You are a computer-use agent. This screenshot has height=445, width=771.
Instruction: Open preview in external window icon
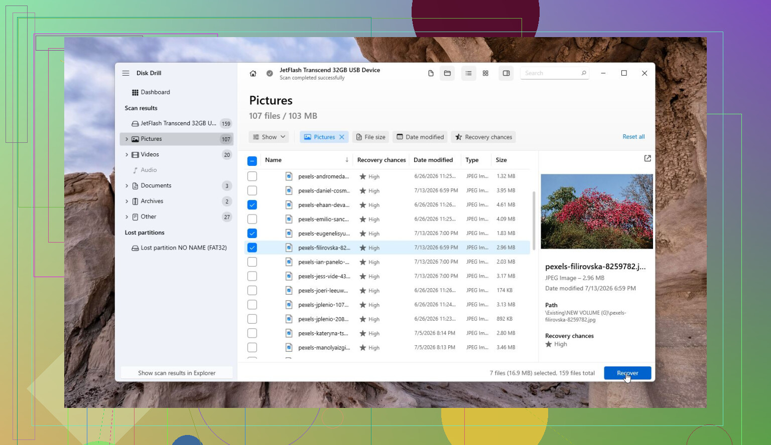pos(648,158)
